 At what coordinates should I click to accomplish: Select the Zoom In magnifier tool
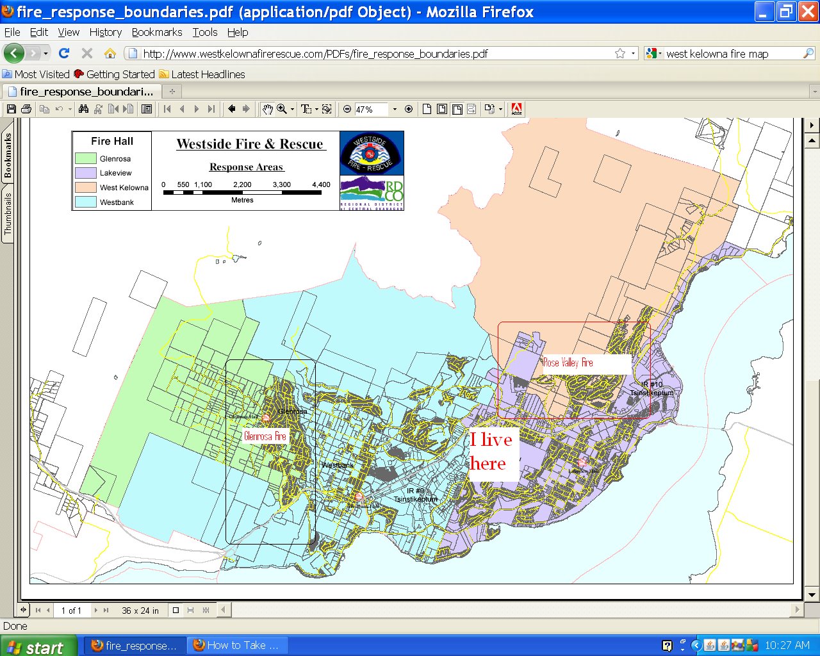[x=281, y=109]
